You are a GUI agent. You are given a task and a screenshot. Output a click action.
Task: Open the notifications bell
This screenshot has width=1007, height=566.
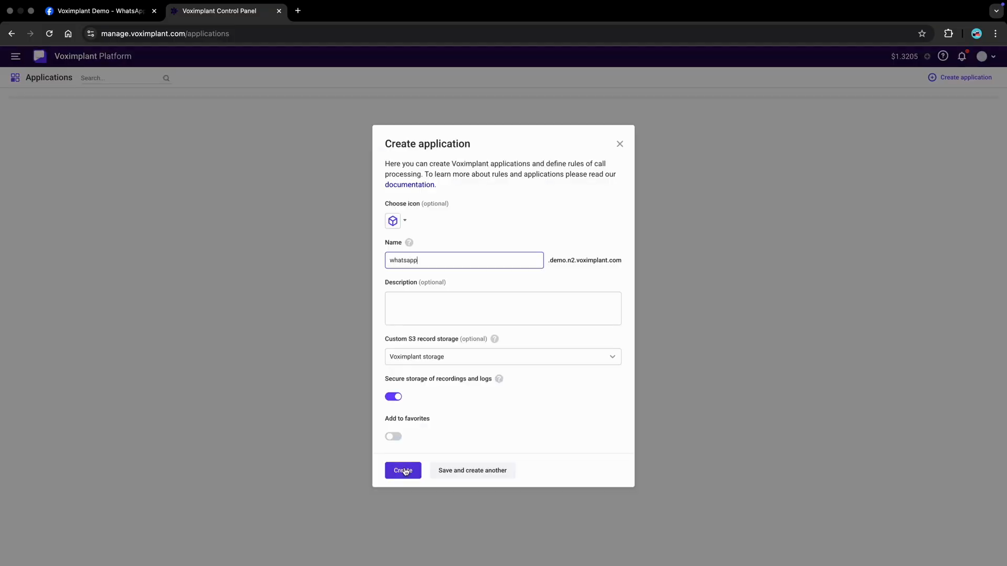pyautogui.click(x=963, y=56)
